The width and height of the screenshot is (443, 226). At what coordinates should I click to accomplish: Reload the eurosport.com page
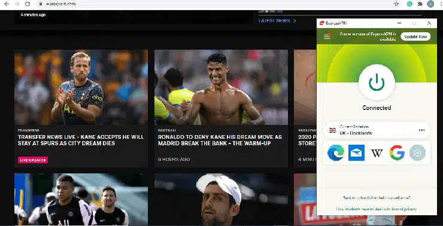click(28, 4)
